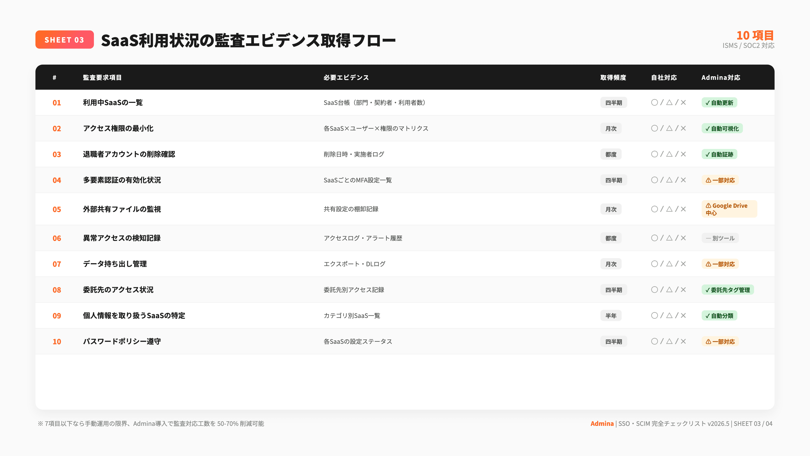Click 一部対応 warning badge in row 10
This screenshot has width=810, height=456.
(720, 341)
